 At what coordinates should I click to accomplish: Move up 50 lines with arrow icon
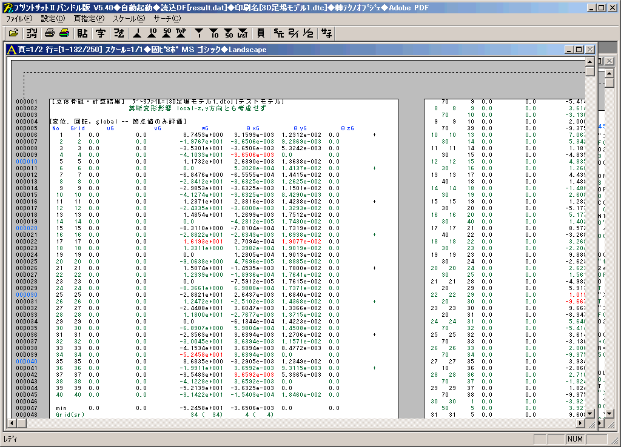[x=166, y=33]
